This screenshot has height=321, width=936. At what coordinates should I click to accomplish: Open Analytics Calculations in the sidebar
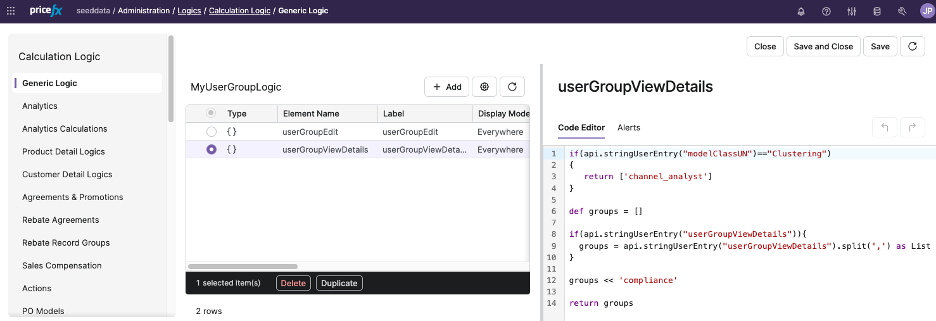pos(65,129)
